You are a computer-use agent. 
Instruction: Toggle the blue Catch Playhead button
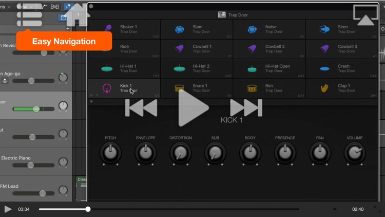68,7
